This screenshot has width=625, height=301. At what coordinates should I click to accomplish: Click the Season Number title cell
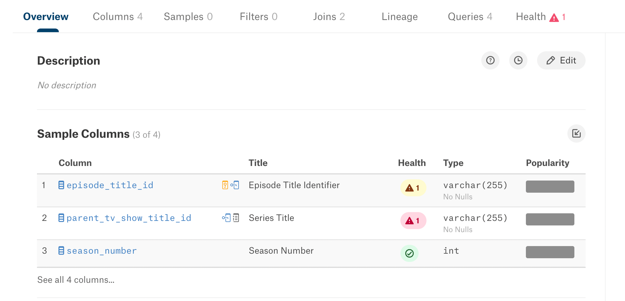(x=281, y=251)
